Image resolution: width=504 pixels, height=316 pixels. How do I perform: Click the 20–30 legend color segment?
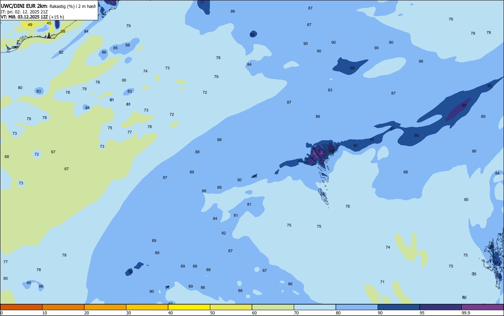click(105, 307)
